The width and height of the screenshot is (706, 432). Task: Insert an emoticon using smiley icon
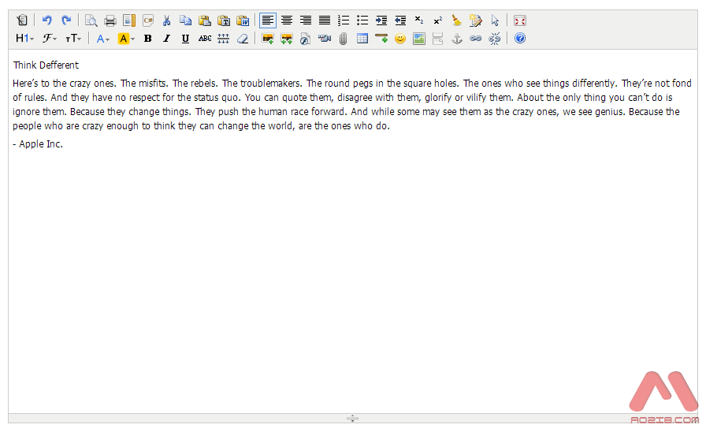400,38
